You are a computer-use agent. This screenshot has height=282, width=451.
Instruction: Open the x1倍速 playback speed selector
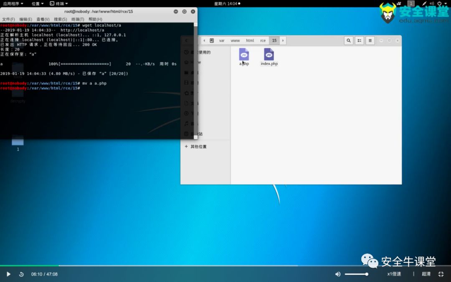pos(394,274)
